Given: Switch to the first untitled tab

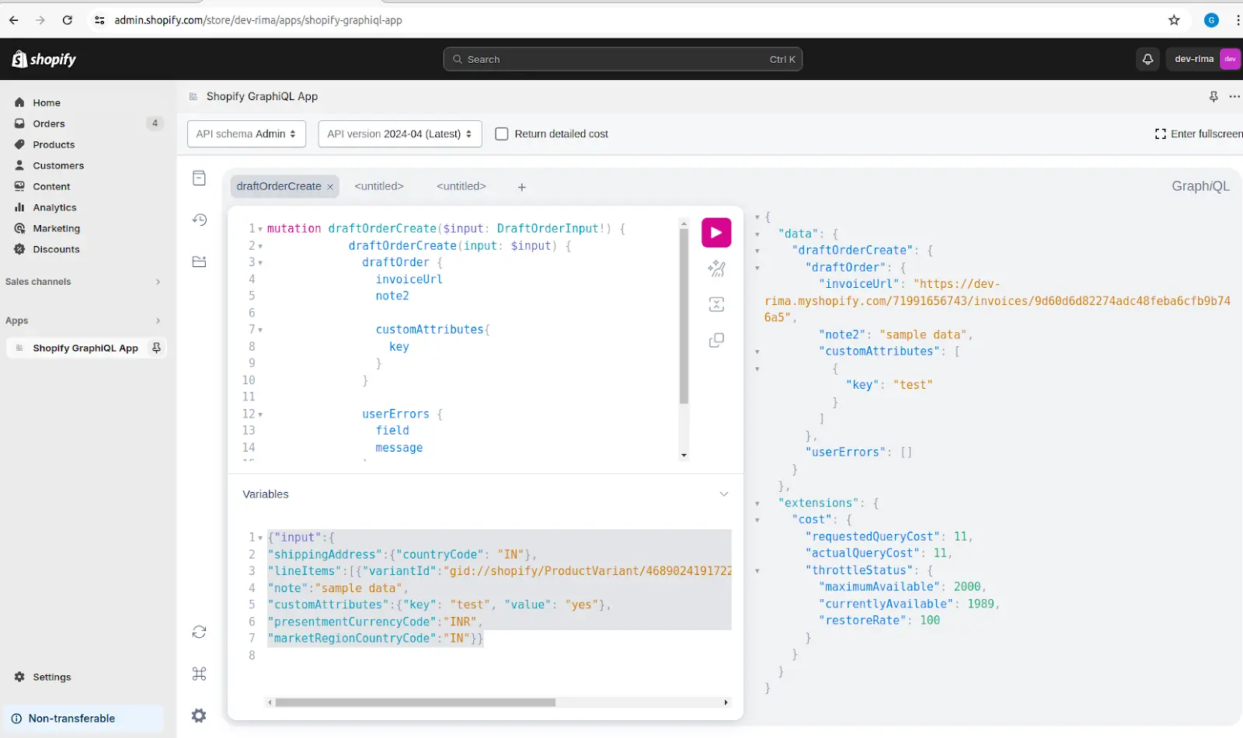Looking at the screenshot, I should [x=378, y=186].
